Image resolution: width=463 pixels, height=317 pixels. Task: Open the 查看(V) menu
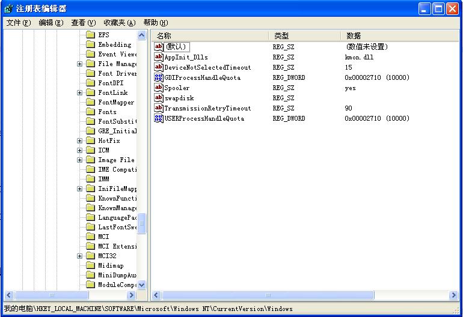coord(83,23)
